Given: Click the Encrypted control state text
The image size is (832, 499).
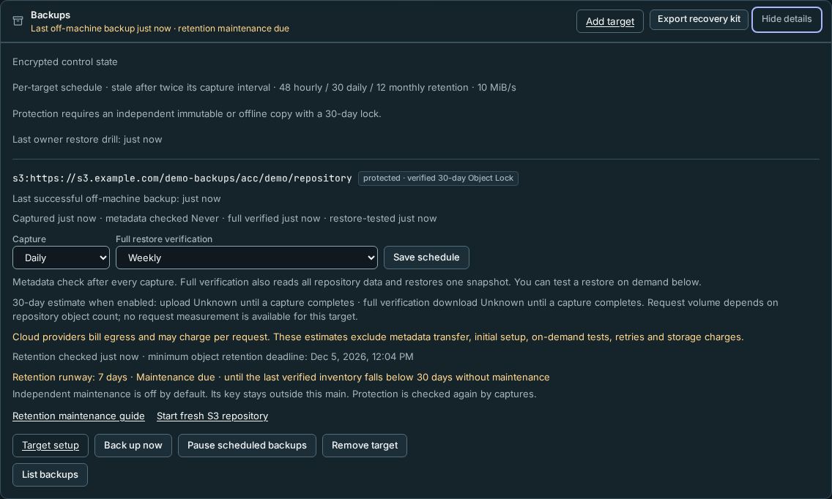Looking at the screenshot, I should point(64,61).
